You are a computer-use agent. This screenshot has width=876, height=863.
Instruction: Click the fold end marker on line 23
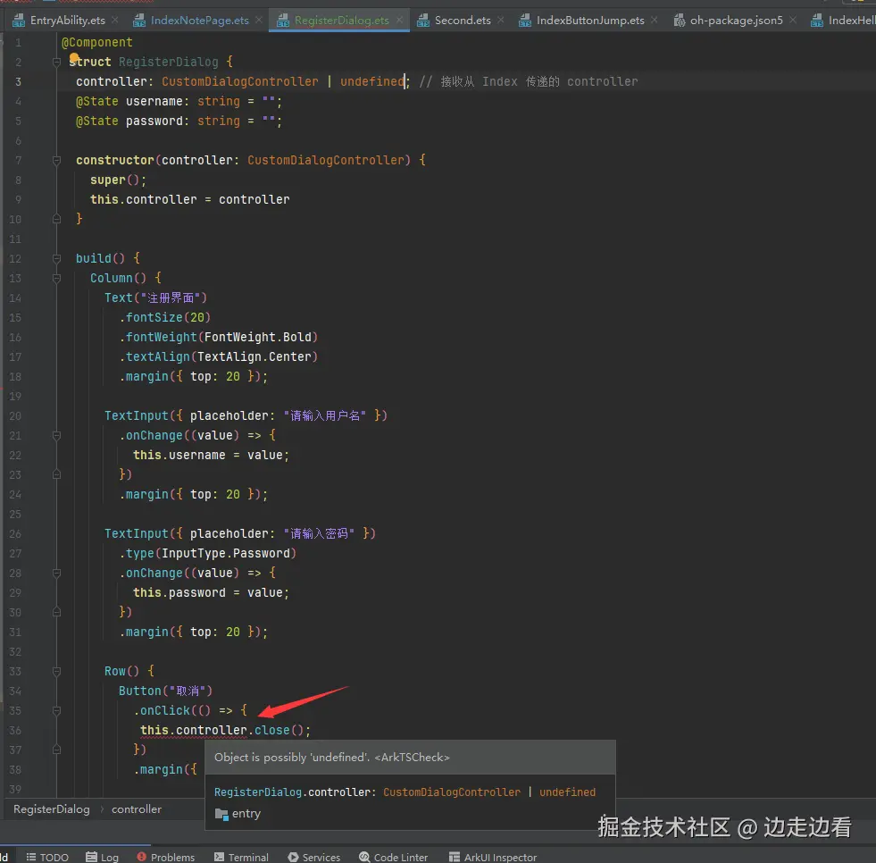56,474
